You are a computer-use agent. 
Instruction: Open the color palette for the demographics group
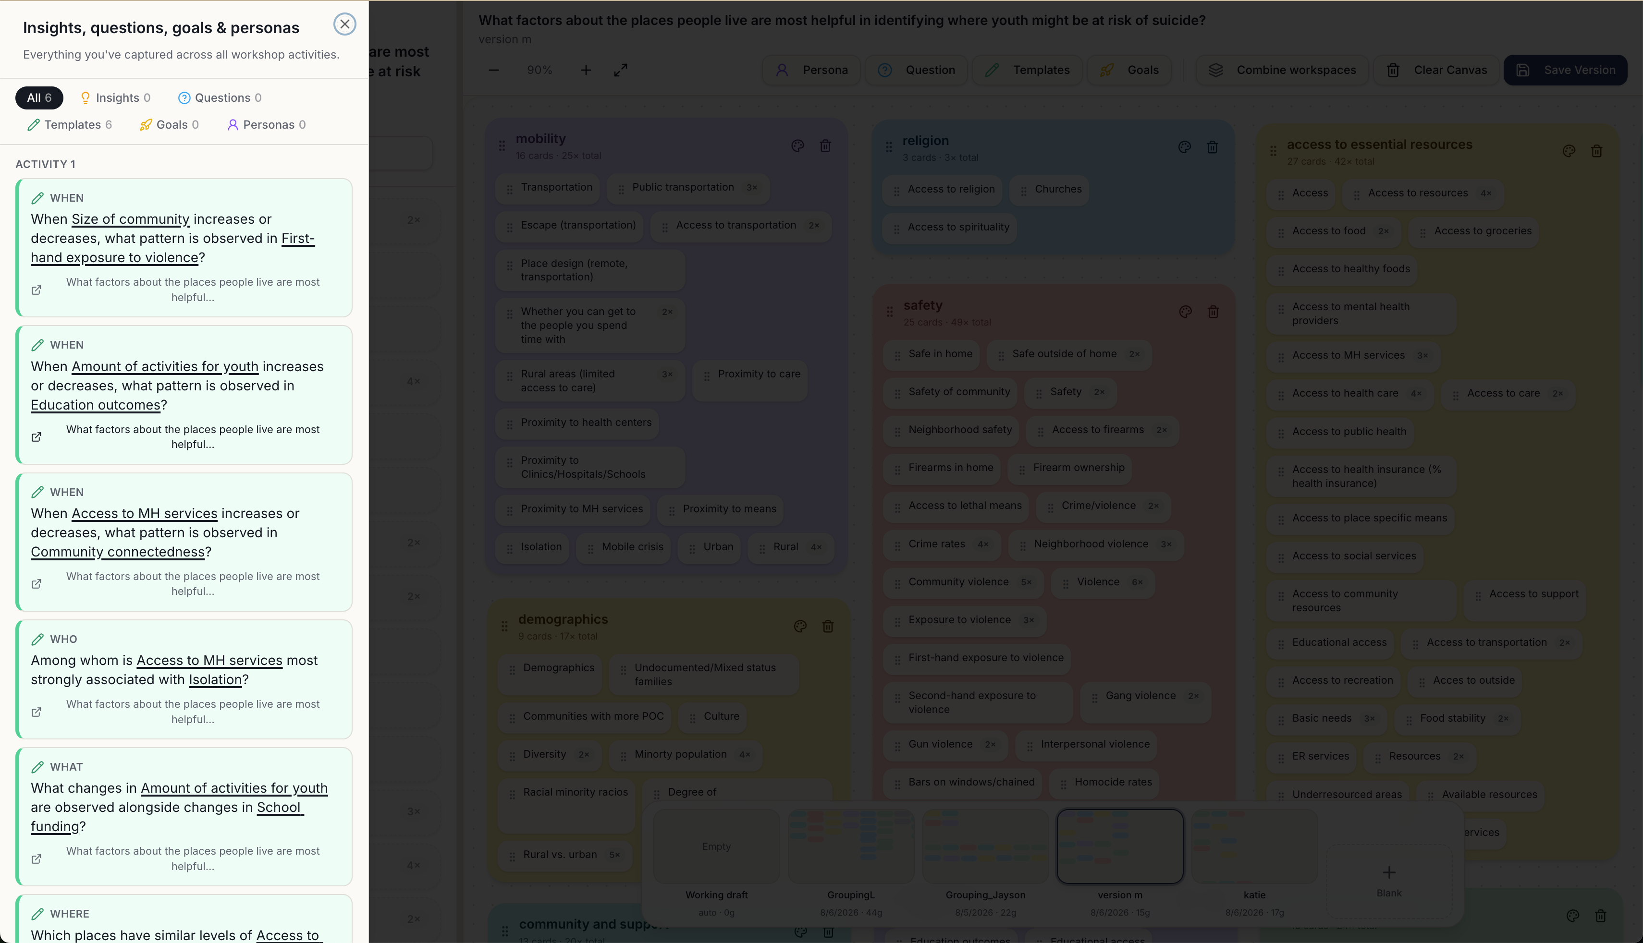coord(800,626)
